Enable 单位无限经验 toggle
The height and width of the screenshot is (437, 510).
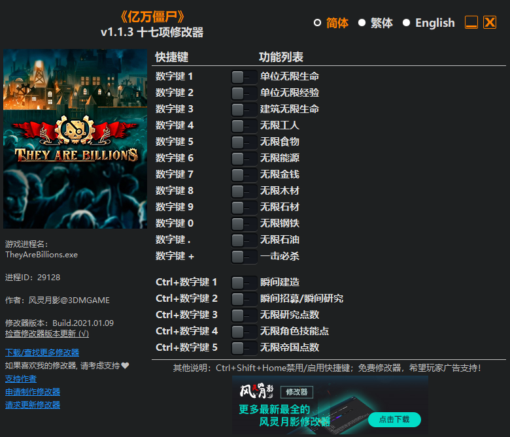[x=244, y=93]
